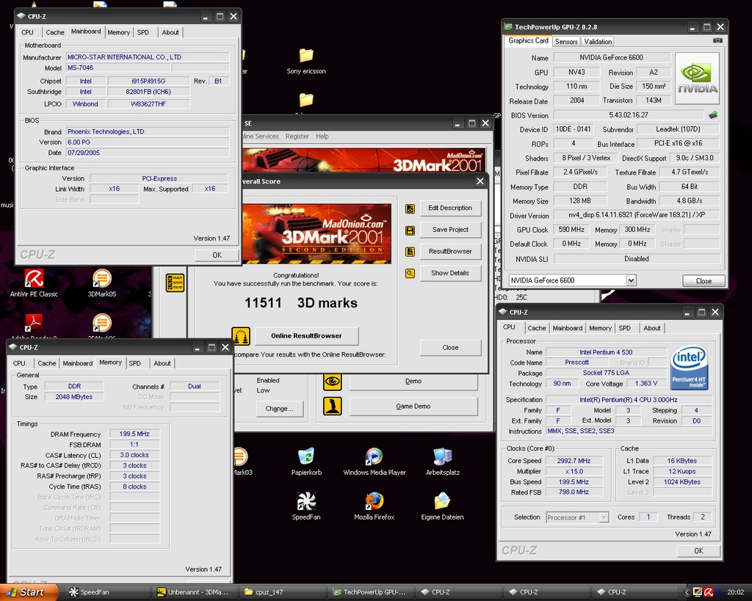Click the Edit Description icon in 3DMark score dialog

pyautogui.click(x=410, y=208)
